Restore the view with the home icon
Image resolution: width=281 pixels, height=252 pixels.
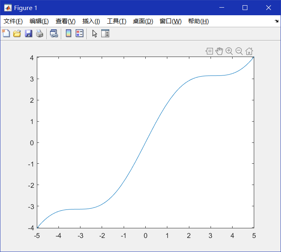(x=249, y=51)
